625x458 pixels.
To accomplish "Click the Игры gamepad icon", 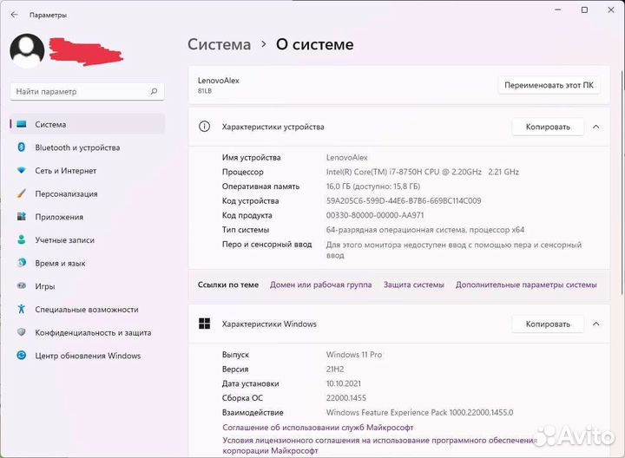I will pyautogui.click(x=22, y=286).
